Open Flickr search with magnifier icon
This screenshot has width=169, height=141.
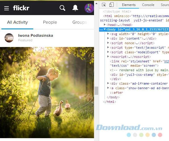pos(62,8)
